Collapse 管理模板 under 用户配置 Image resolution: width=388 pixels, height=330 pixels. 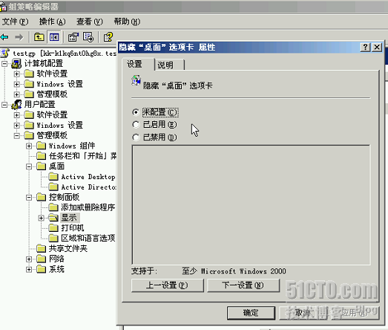coord(16,135)
